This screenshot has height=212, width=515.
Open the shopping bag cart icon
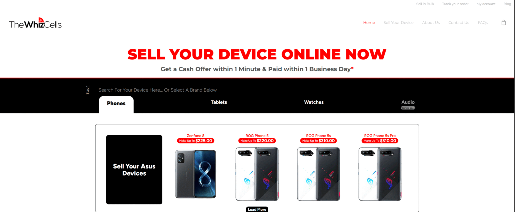click(x=503, y=23)
